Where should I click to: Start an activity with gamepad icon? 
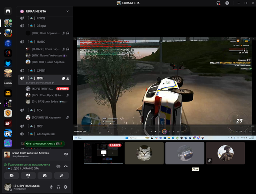pyautogui.click(x=45, y=176)
